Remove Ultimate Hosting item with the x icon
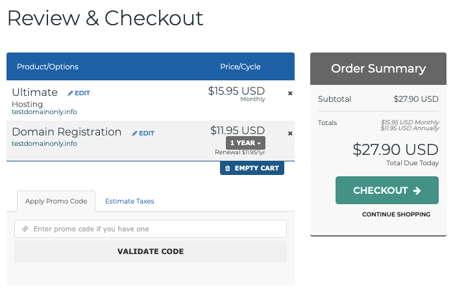 pyautogui.click(x=290, y=93)
